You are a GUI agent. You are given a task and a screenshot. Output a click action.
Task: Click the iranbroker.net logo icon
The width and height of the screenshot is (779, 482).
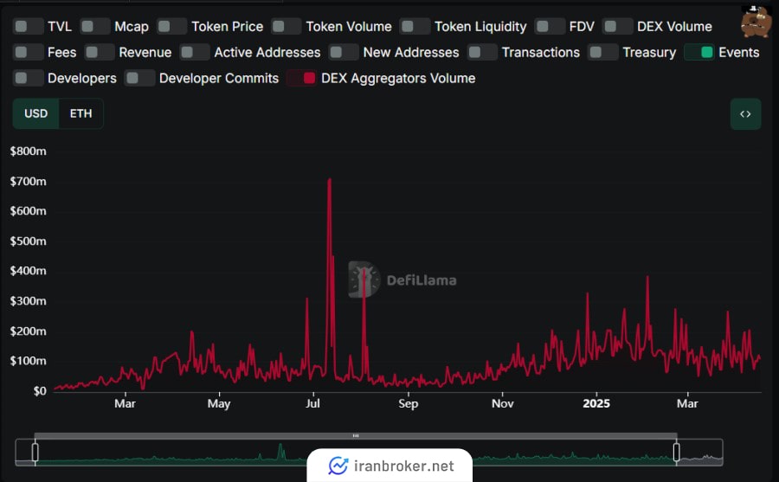tap(338, 466)
